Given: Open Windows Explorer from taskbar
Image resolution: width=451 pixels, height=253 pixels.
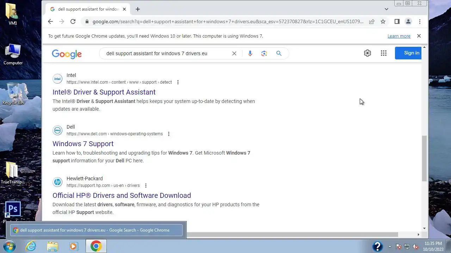Looking at the screenshot, I should [52, 246].
